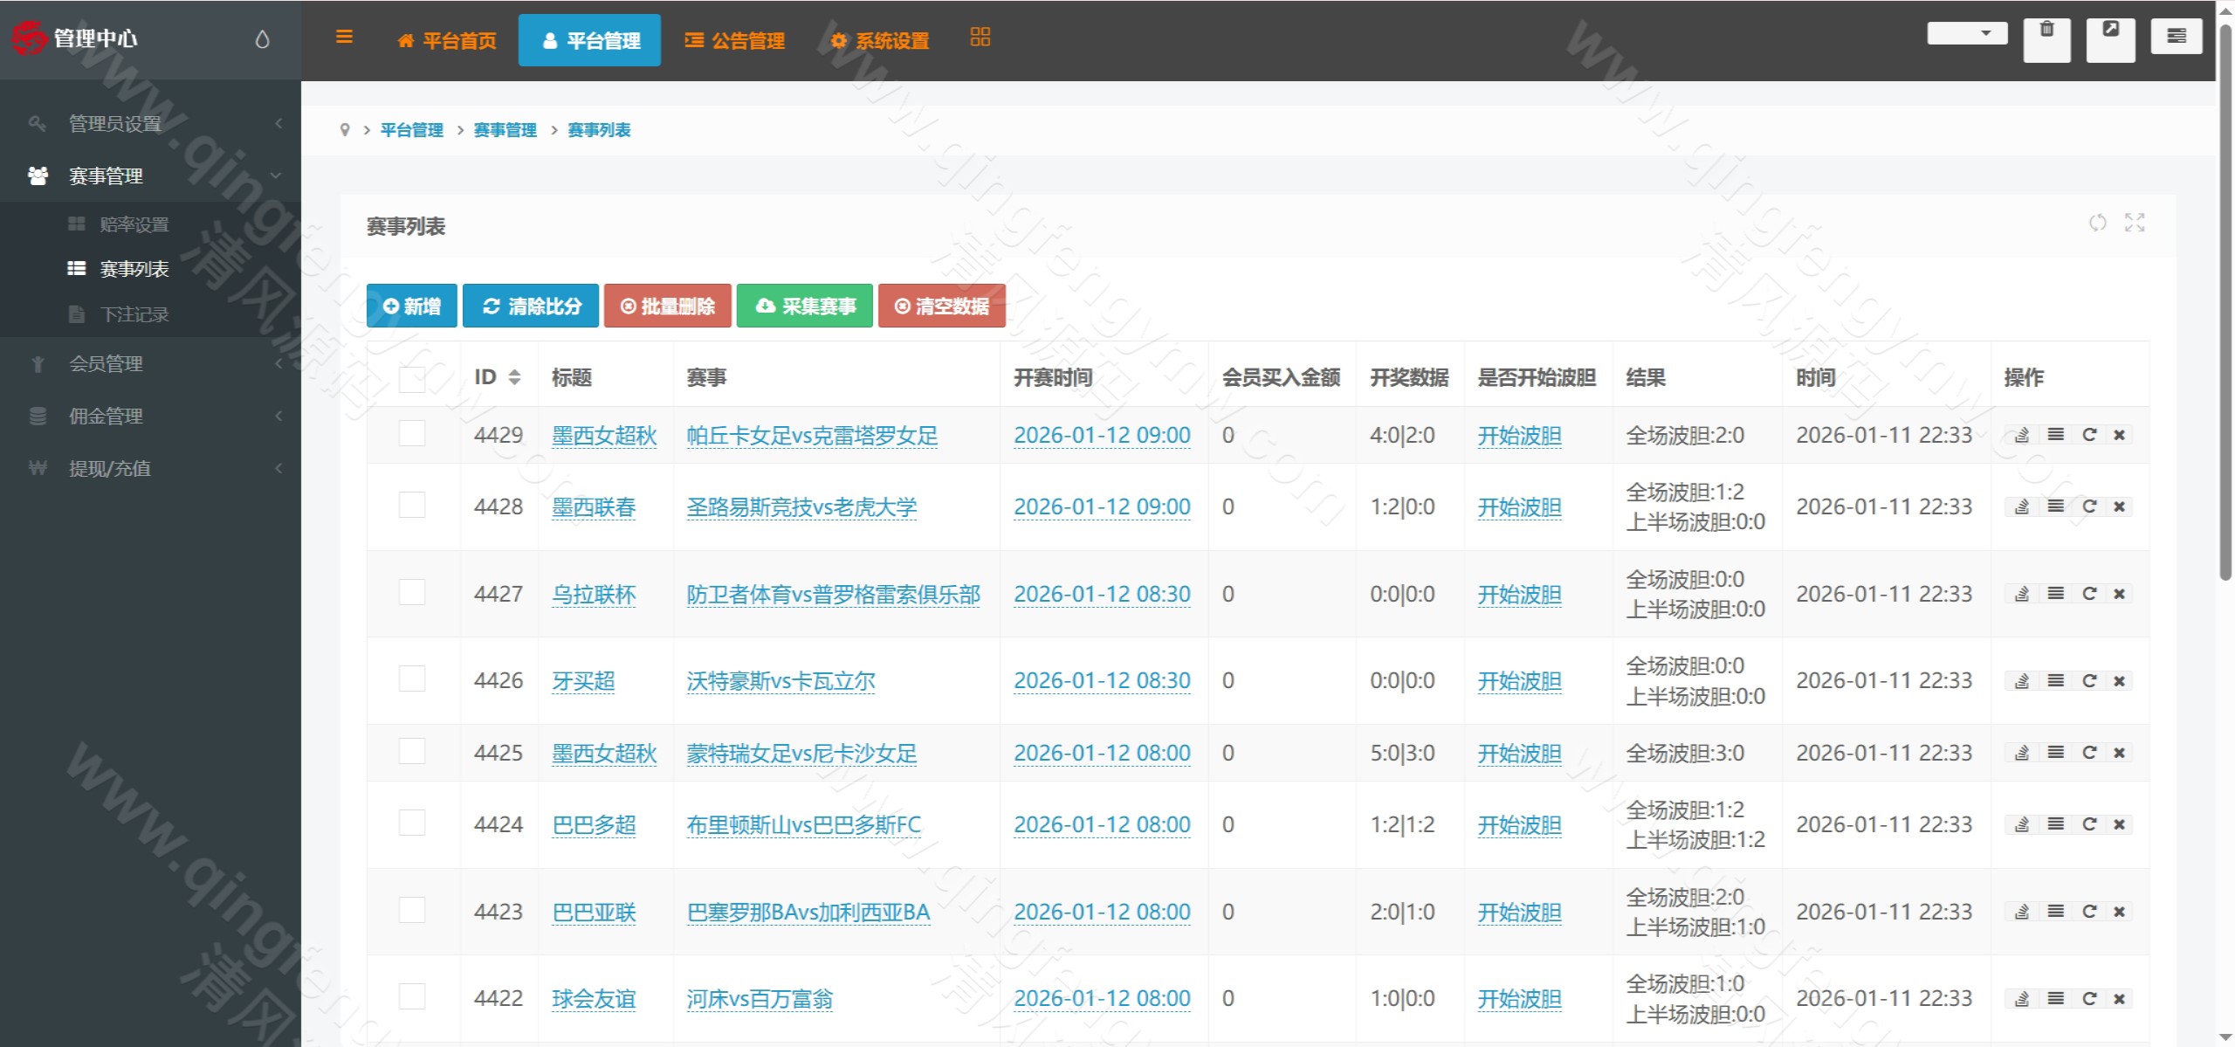Image resolution: width=2235 pixels, height=1047 pixels.
Task: Delete row 4427 using its X icon
Action: 2120,593
